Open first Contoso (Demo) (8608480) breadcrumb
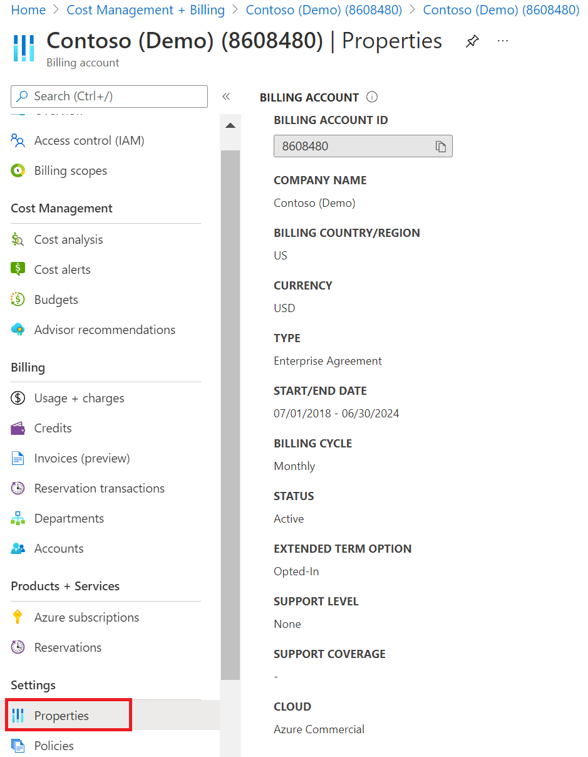The height and width of the screenshot is (757, 588). 324,10
